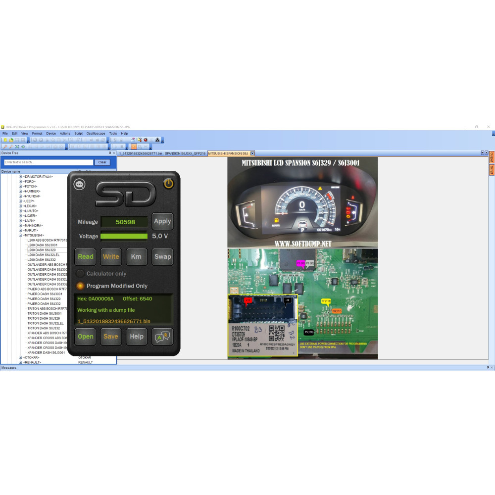Click the device tree search box
This screenshot has height=495, width=495.
49,162
